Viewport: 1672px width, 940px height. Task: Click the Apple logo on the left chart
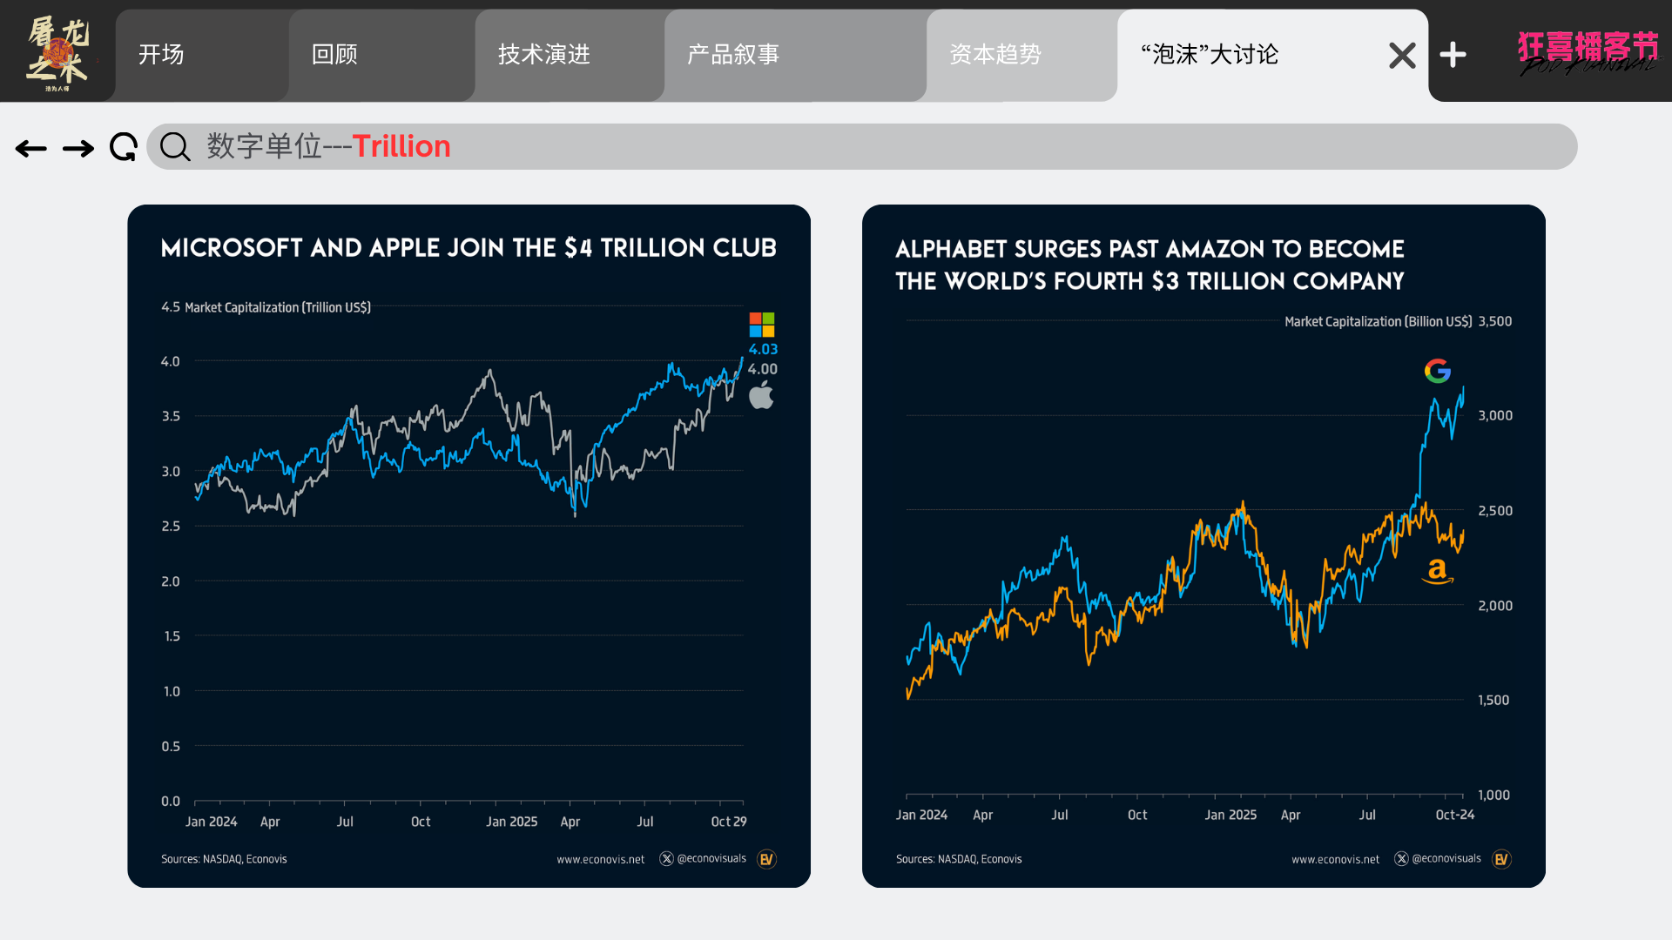click(x=761, y=395)
